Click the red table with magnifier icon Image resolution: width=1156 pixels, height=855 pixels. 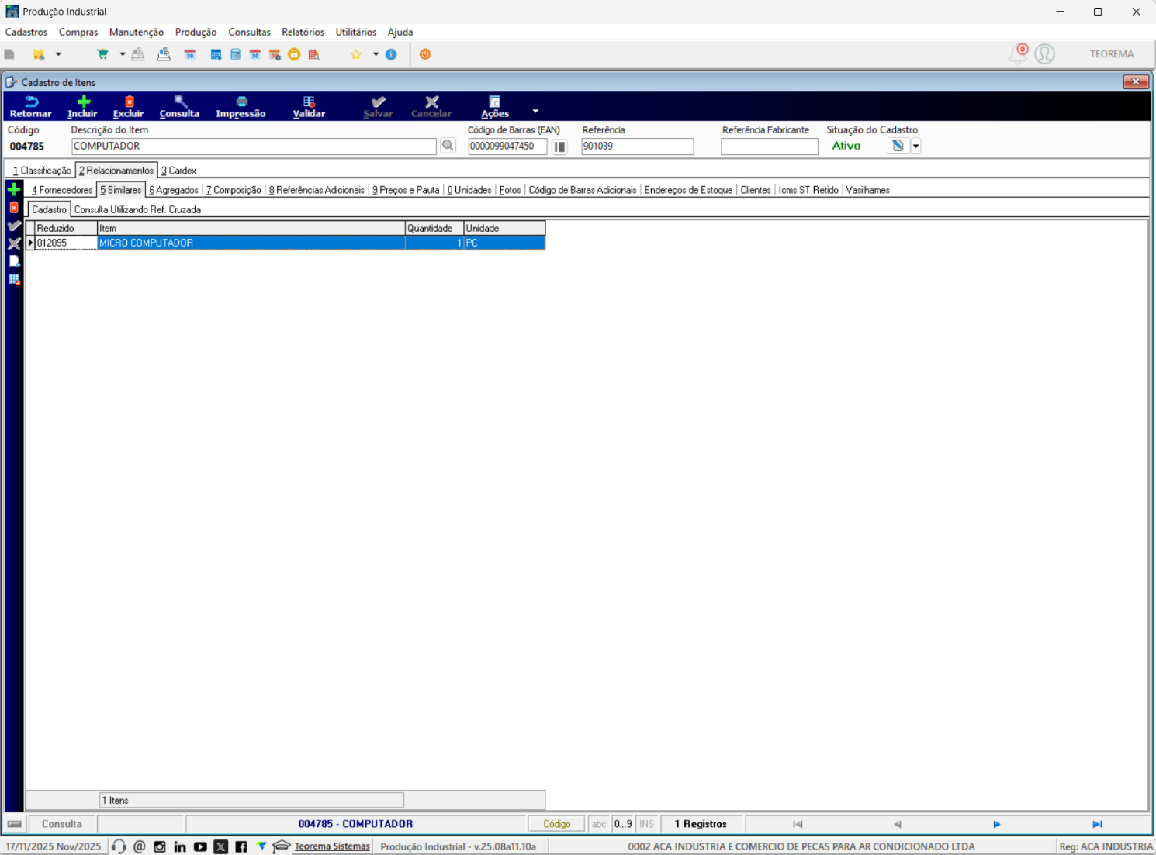(314, 54)
